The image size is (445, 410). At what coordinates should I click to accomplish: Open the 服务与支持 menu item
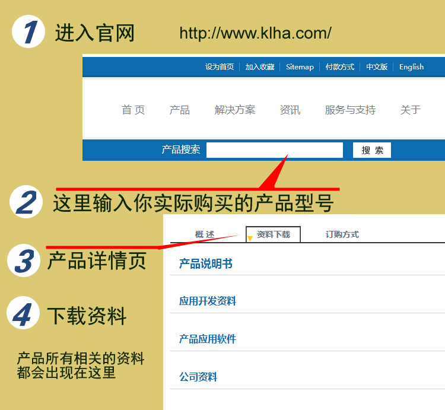click(x=350, y=110)
